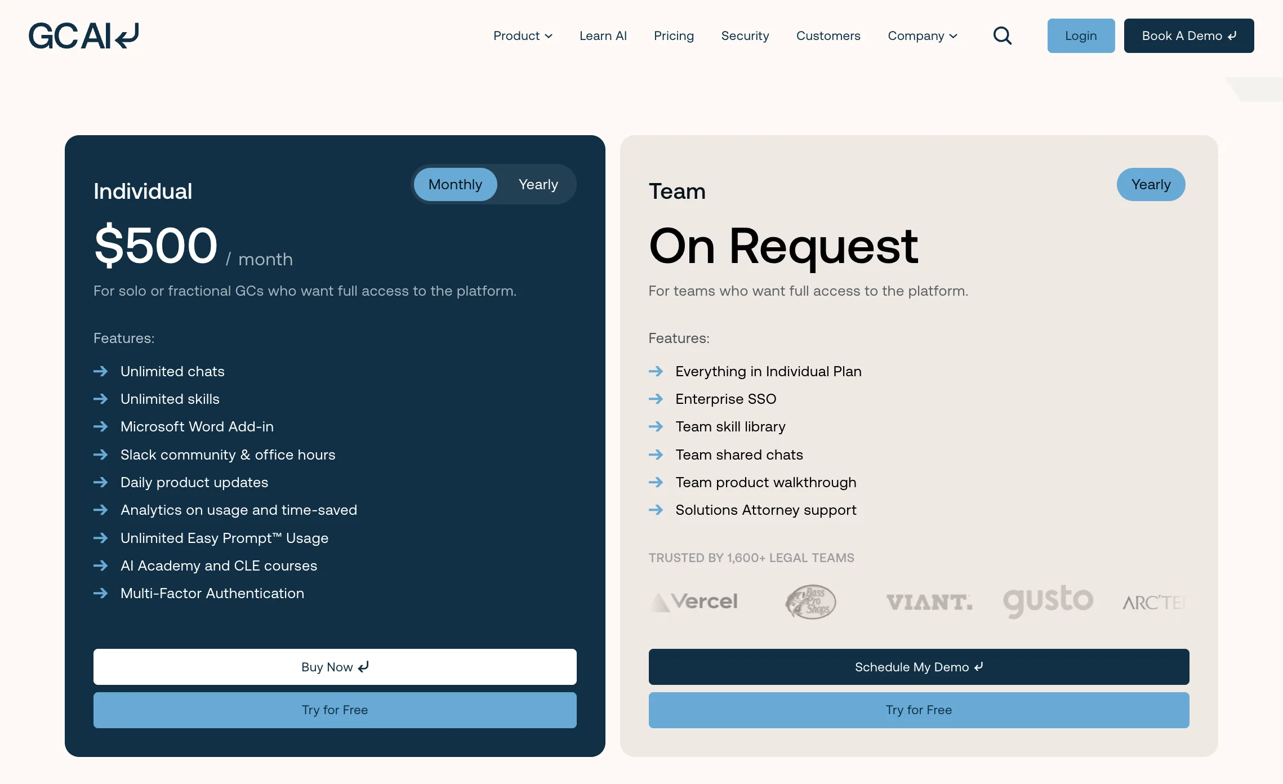This screenshot has width=1283, height=784.
Task: Select Yearly pill on Team plan
Action: (x=1151, y=184)
